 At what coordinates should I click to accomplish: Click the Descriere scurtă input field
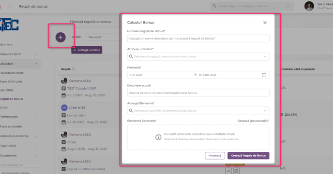click(x=198, y=93)
